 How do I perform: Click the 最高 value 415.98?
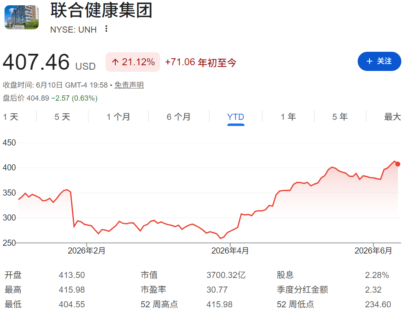tap(72, 290)
